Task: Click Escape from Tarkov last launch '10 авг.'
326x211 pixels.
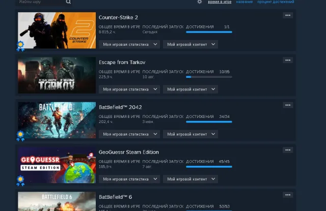Action: click(148, 77)
